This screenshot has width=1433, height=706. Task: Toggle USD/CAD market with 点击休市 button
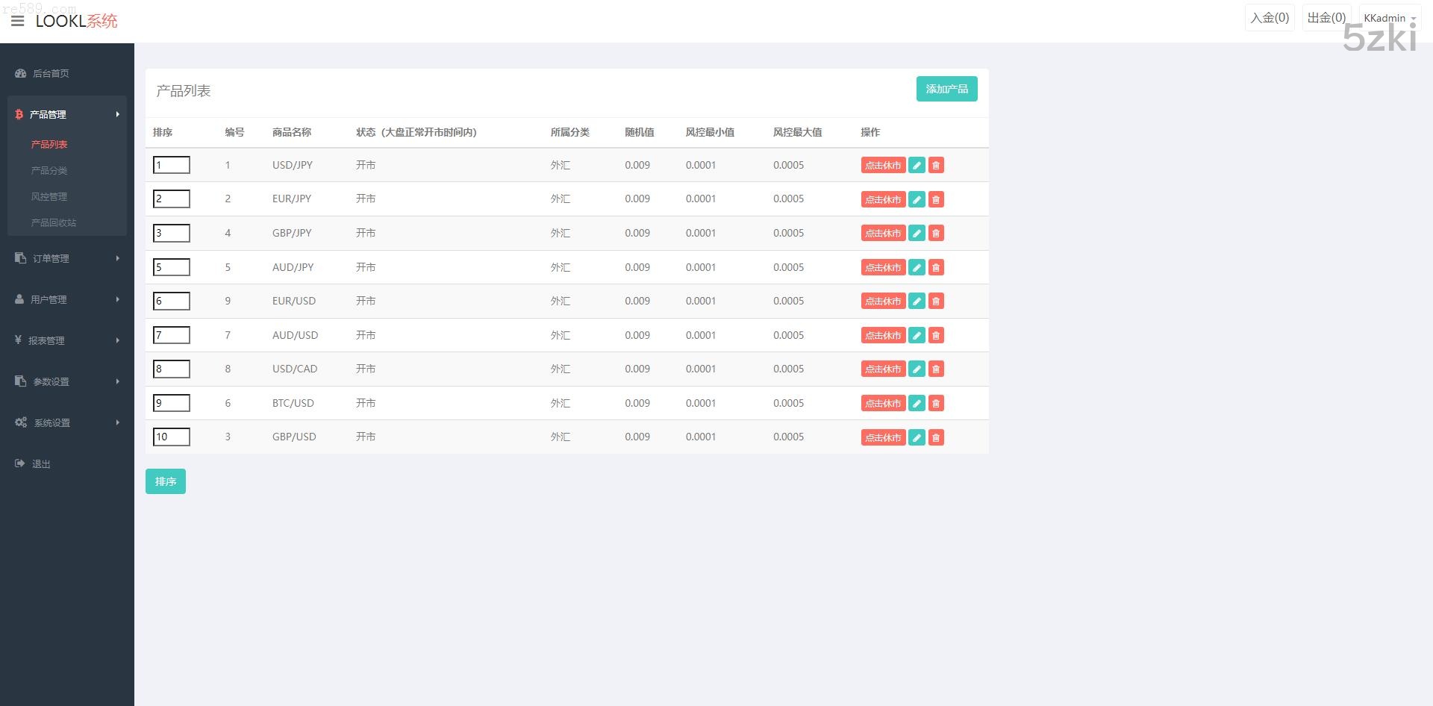[x=883, y=369]
